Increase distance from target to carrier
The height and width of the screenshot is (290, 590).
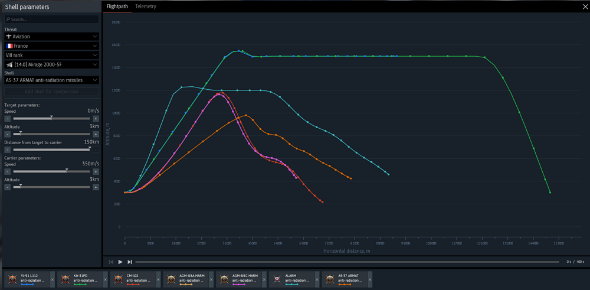[x=96, y=149]
